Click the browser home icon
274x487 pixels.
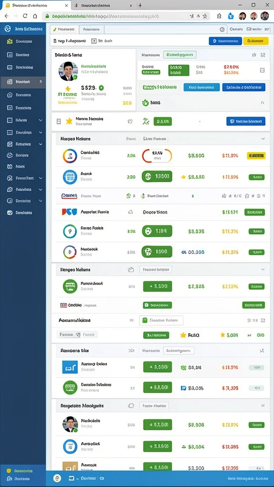pos(35,16)
